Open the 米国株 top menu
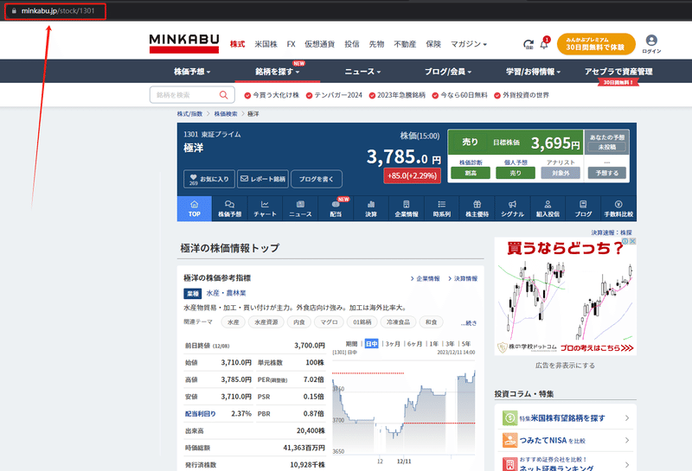This screenshot has height=471, width=692. click(266, 44)
